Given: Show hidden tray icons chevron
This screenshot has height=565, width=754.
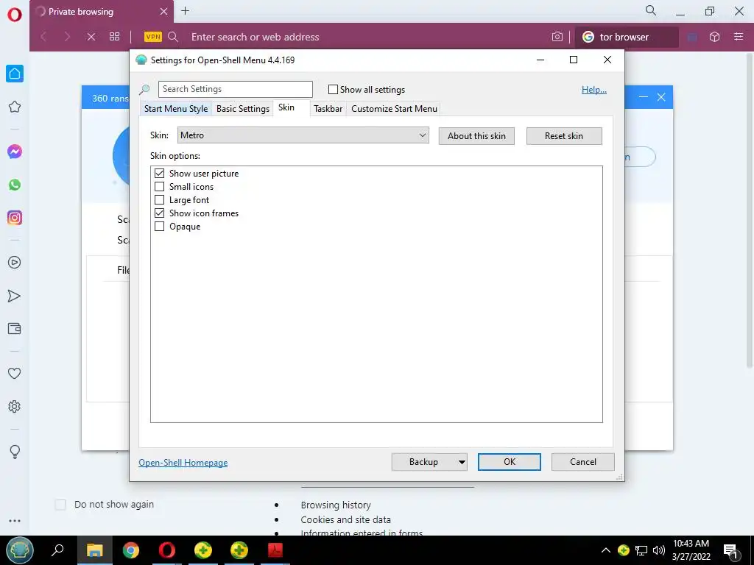Looking at the screenshot, I should click(x=606, y=550).
